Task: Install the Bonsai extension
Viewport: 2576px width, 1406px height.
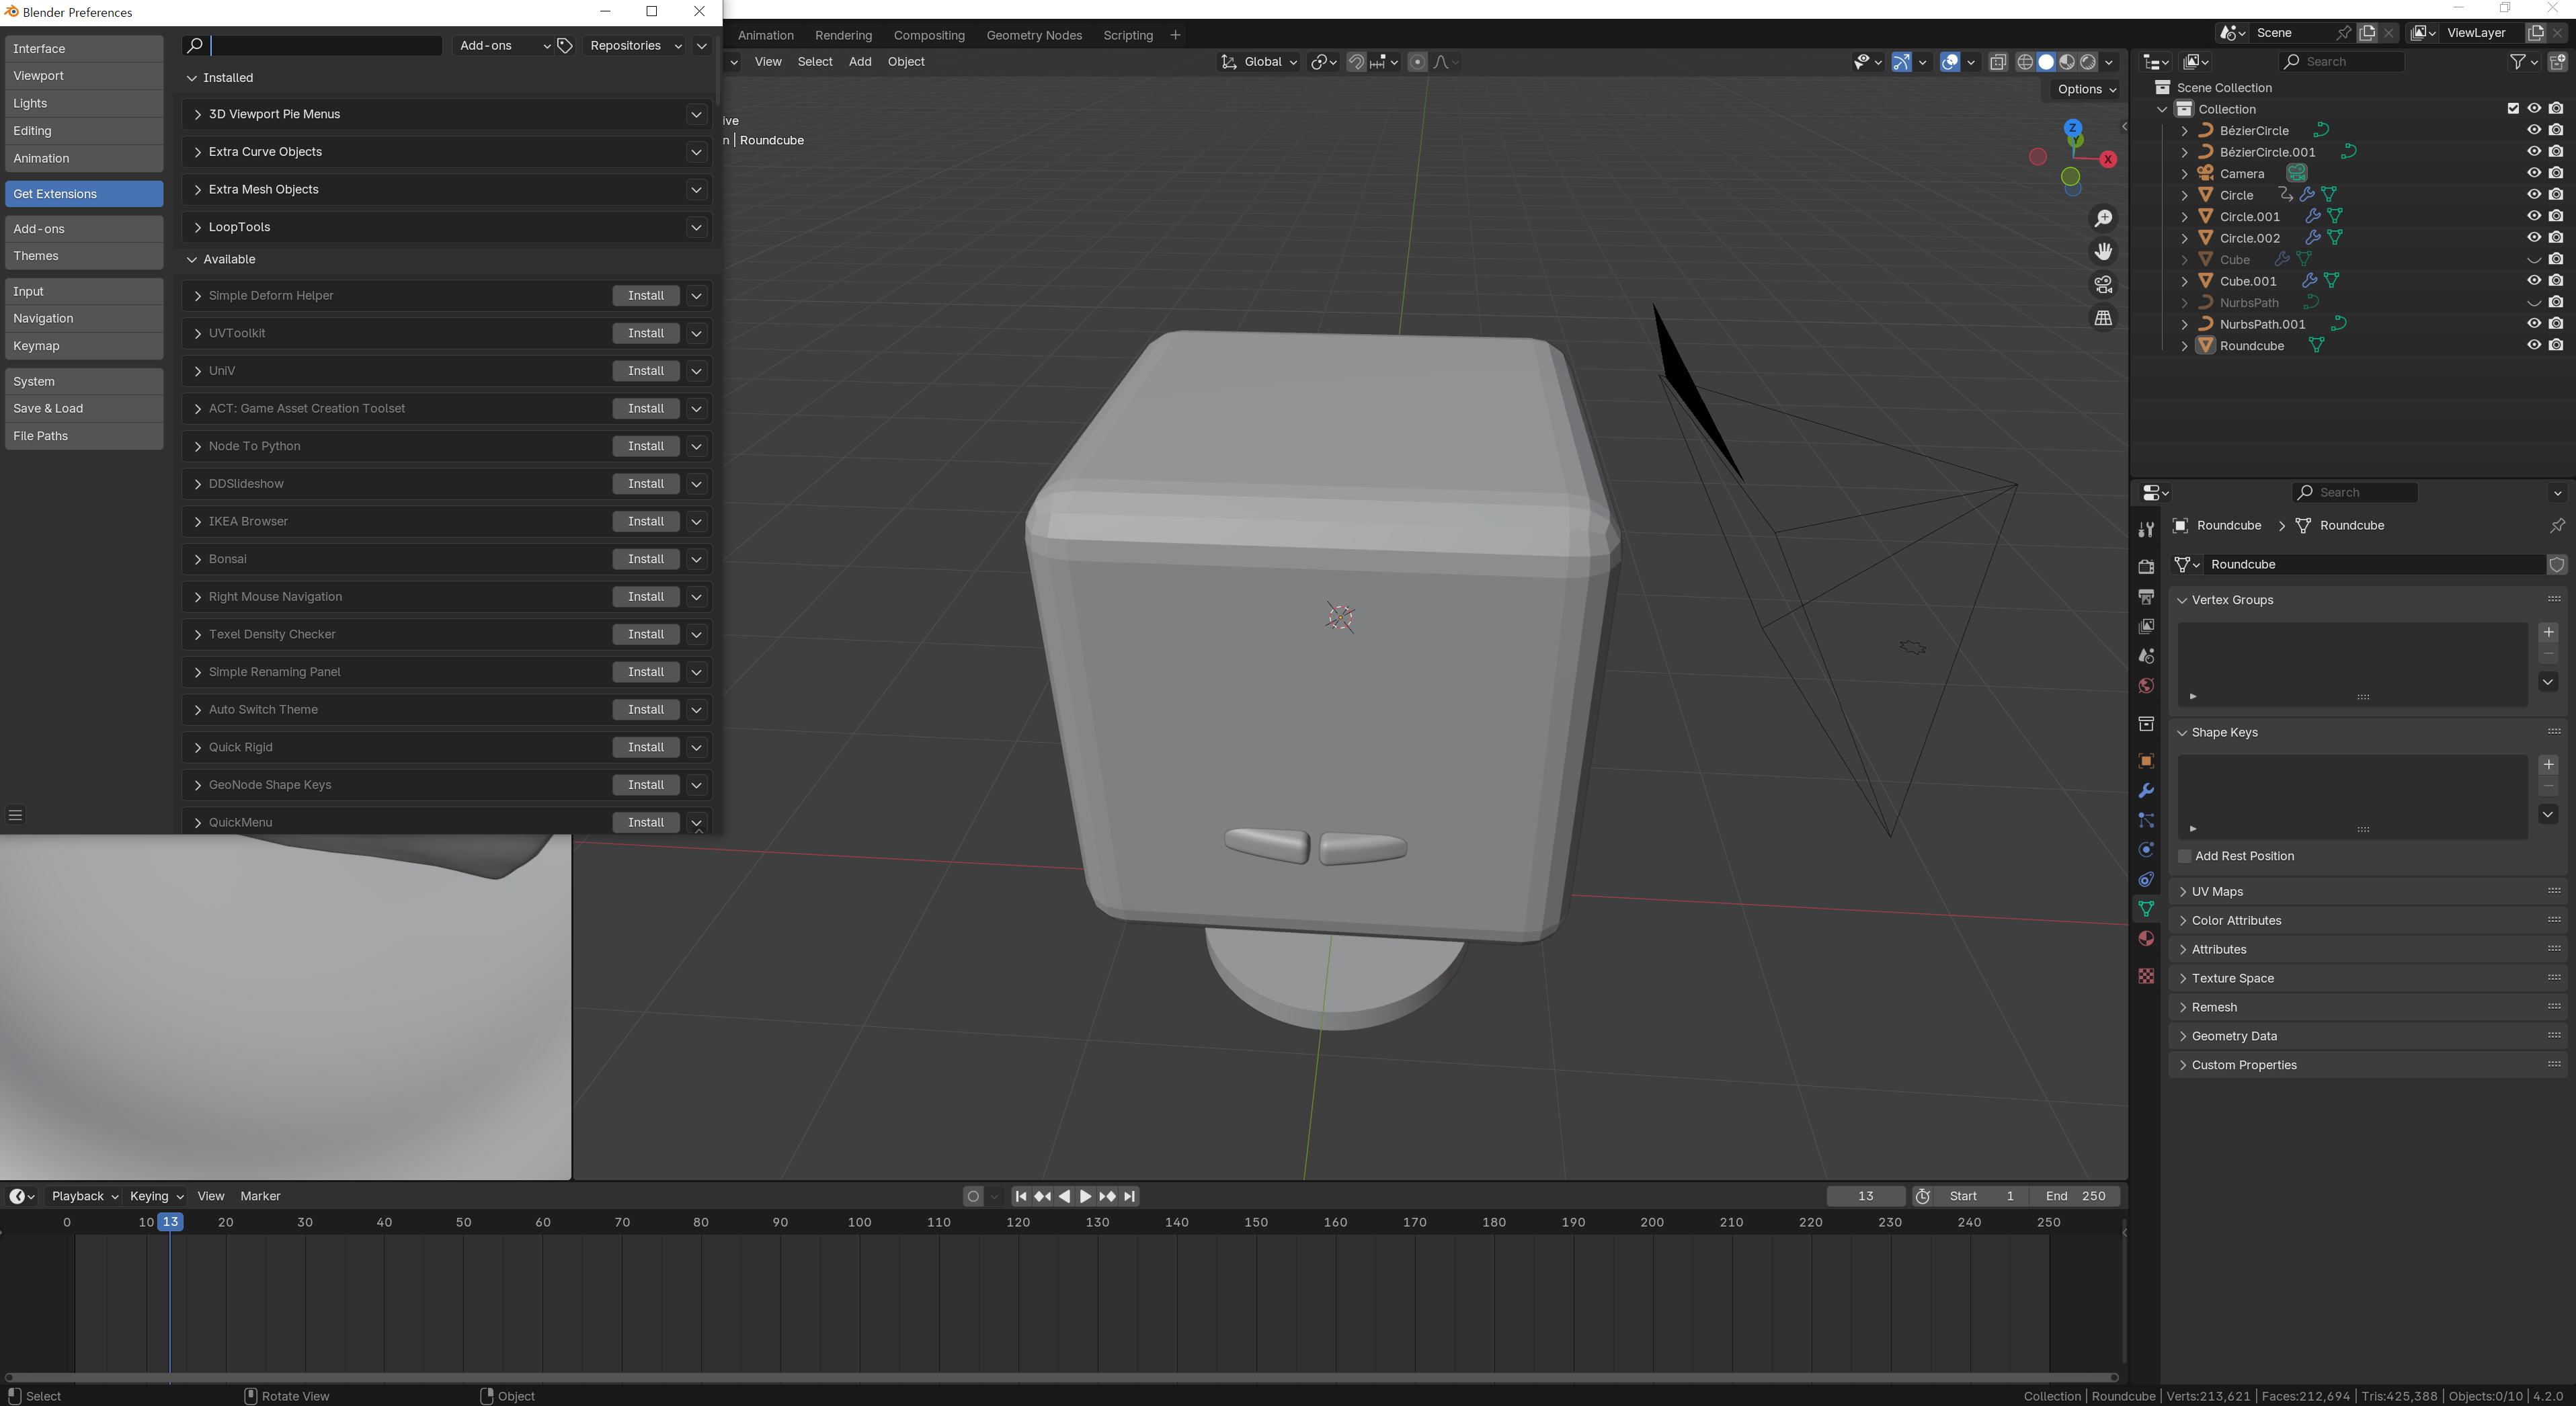Action: click(646, 559)
